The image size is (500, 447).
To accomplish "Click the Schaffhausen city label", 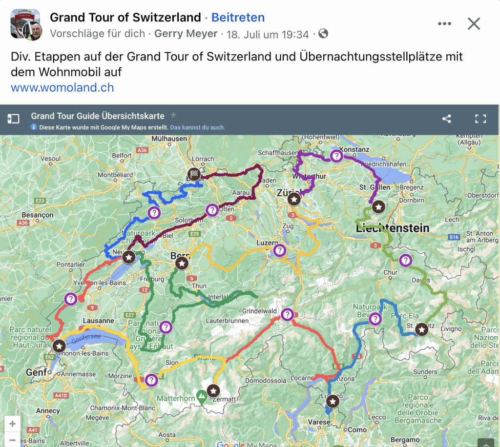I will click(278, 153).
